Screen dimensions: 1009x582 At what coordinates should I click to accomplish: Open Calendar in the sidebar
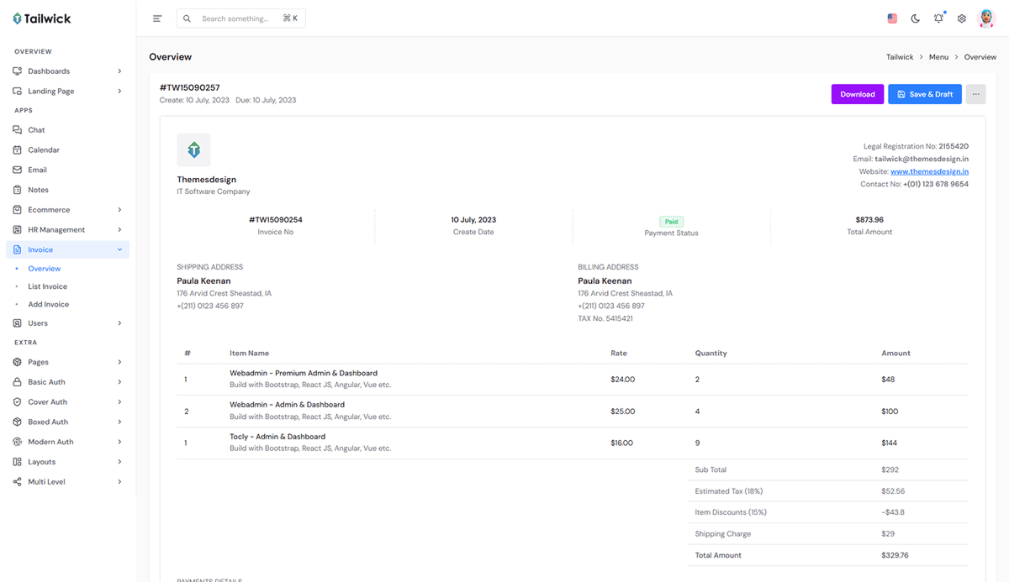(44, 150)
